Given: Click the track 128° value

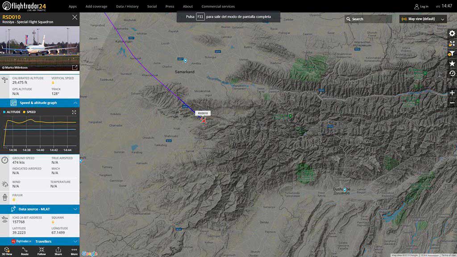Looking at the screenshot, I should point(55,94).
